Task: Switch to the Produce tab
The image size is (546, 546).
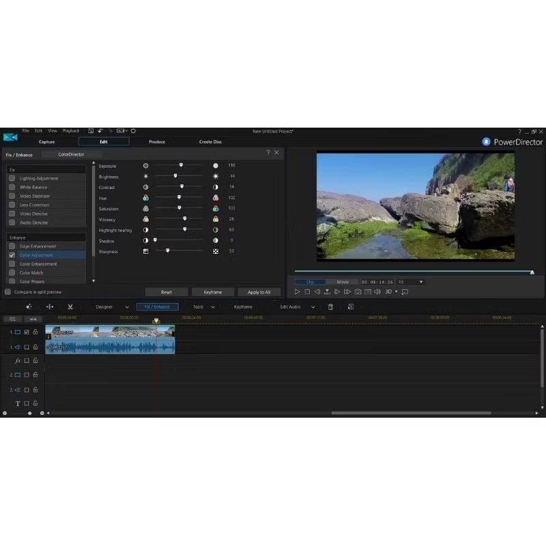Action: point(157,142)
